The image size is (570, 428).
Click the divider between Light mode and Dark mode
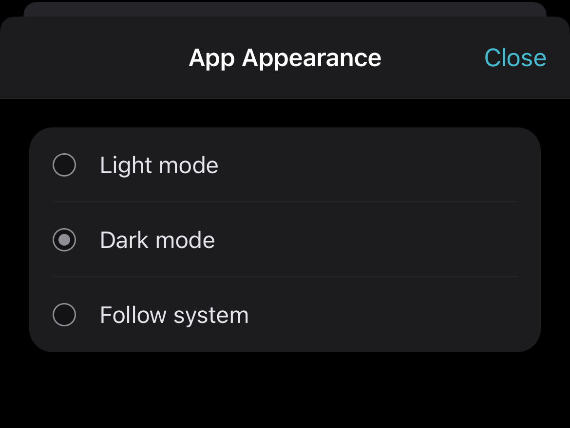(x=285, y=202)
